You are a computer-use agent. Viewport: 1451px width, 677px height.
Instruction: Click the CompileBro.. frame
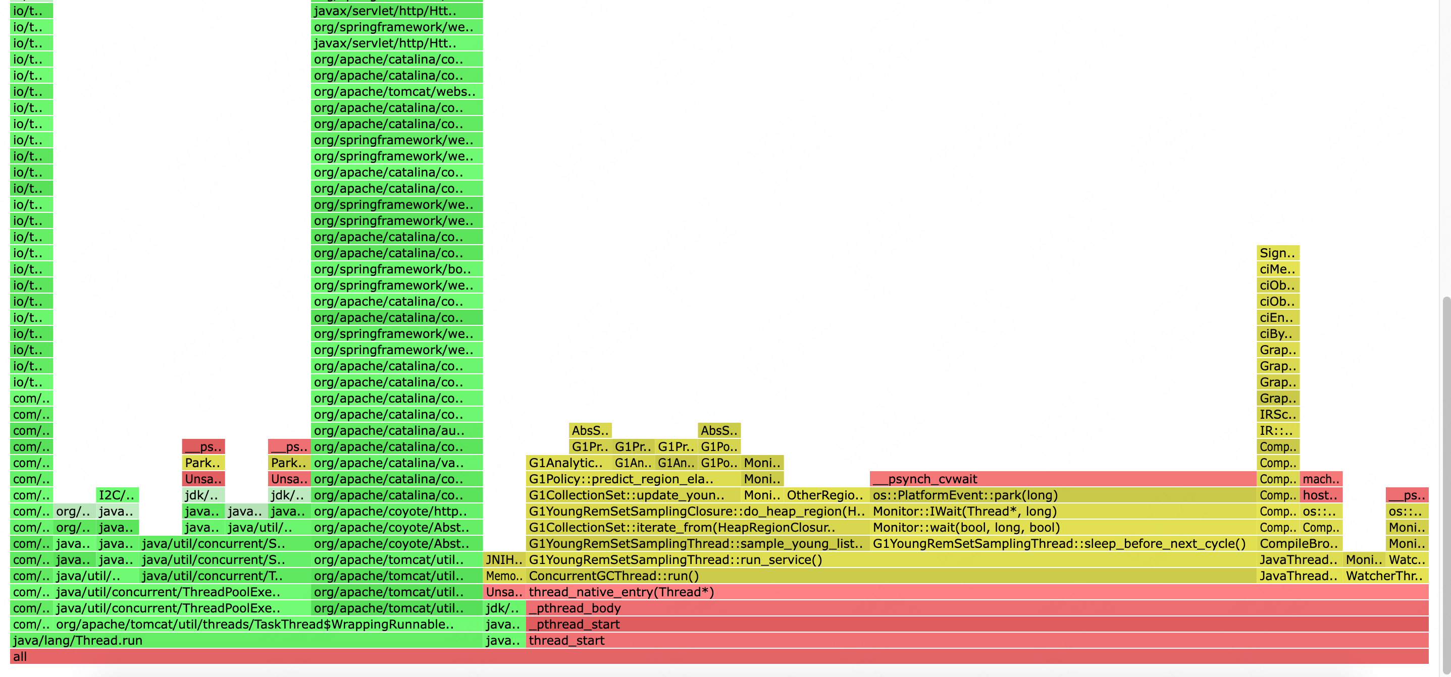1299,544
